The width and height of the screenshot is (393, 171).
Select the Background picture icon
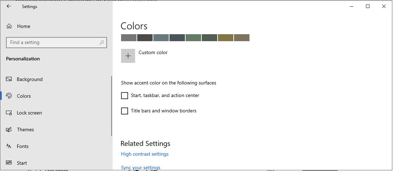[x=9, y=79]
